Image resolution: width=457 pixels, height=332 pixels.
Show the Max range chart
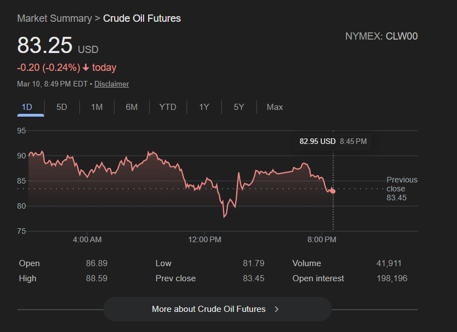275,107
